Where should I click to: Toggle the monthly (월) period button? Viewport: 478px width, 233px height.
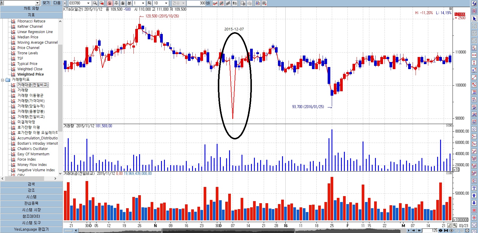[123, 3]
